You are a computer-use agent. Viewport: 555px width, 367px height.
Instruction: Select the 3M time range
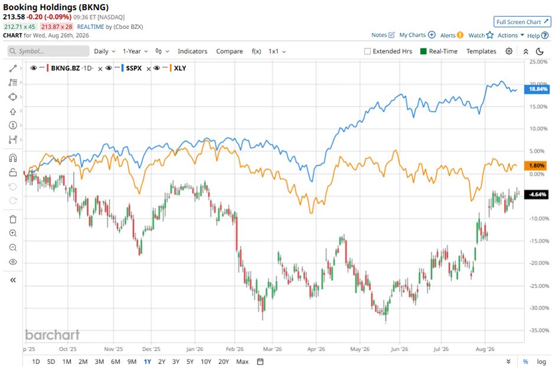coord(99,361)
